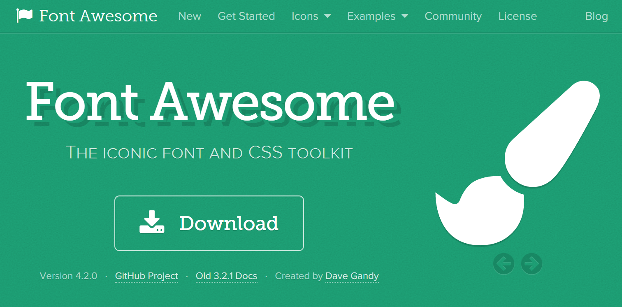
Task: Click the flag logo icon in navbar
Action: coord(24,16)
